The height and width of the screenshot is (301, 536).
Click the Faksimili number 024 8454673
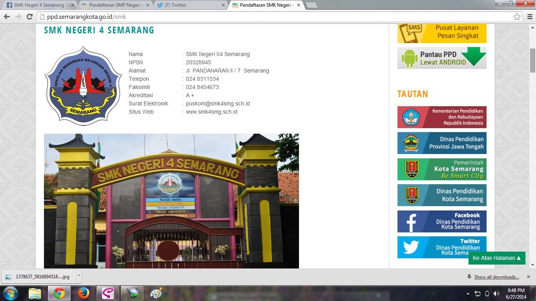[x=202, y=87]
